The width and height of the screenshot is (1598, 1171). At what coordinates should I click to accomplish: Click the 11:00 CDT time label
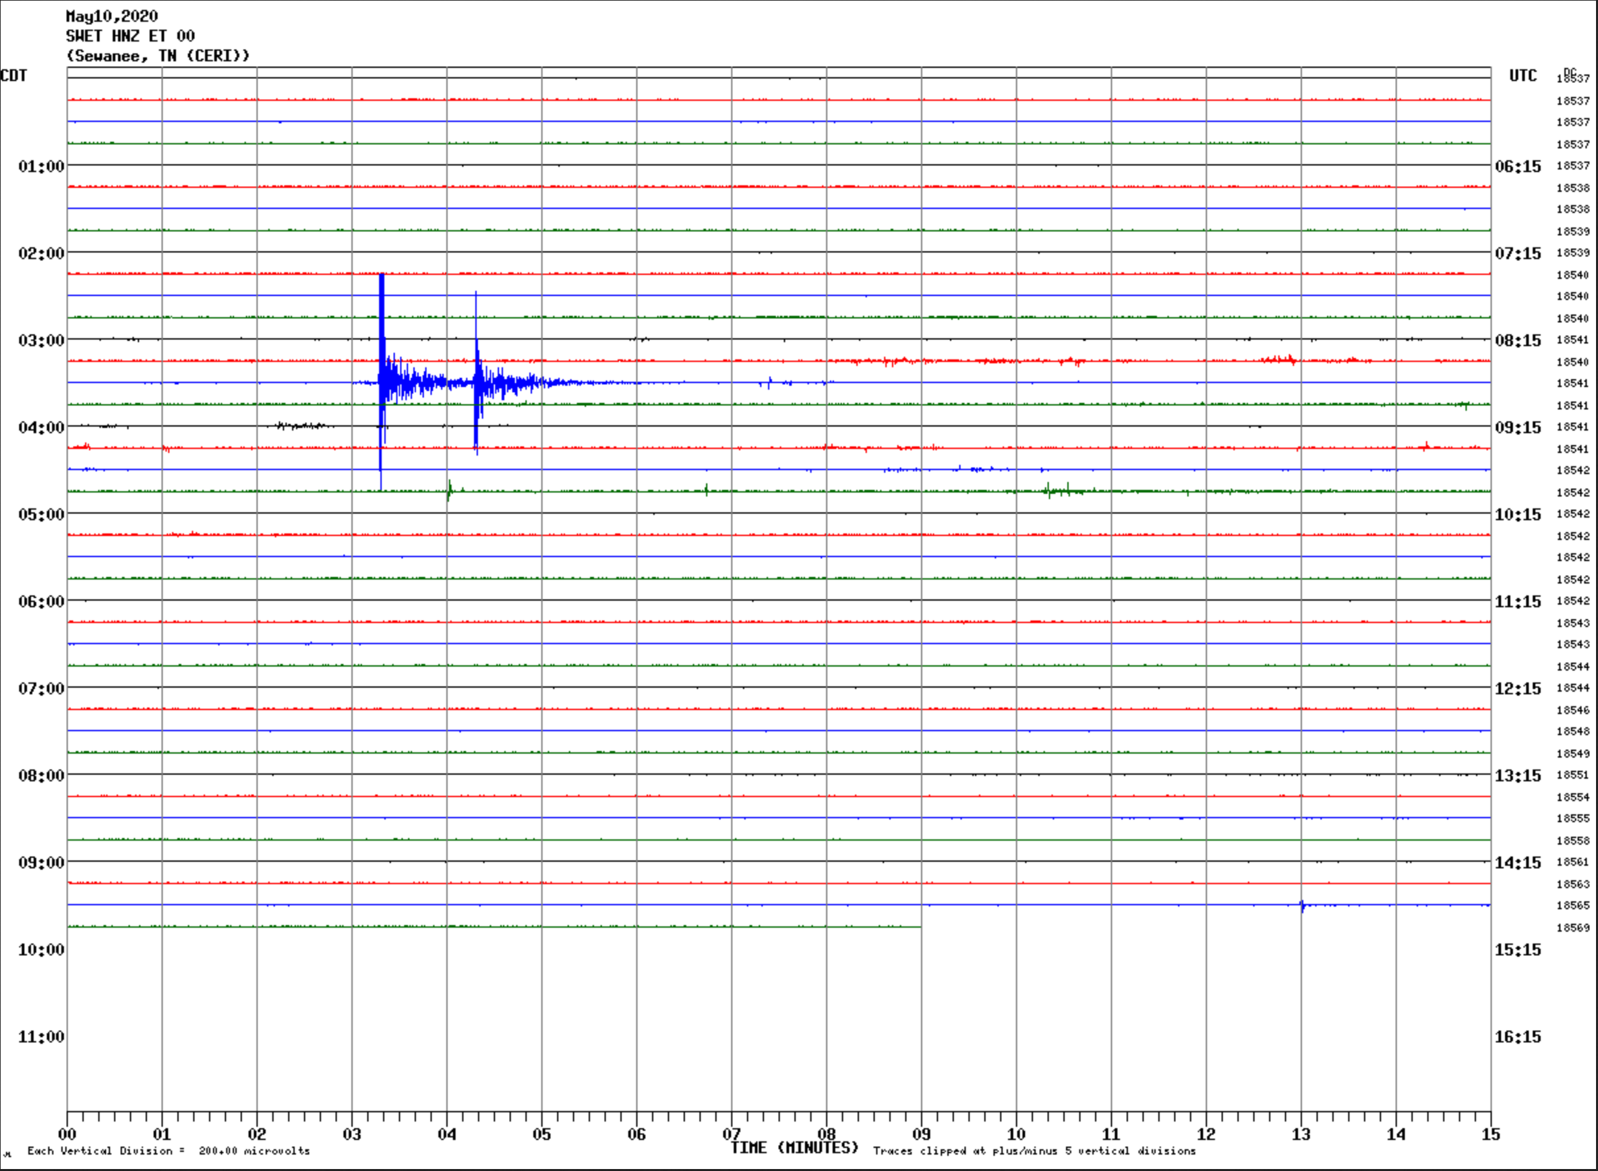(41, 1037)
